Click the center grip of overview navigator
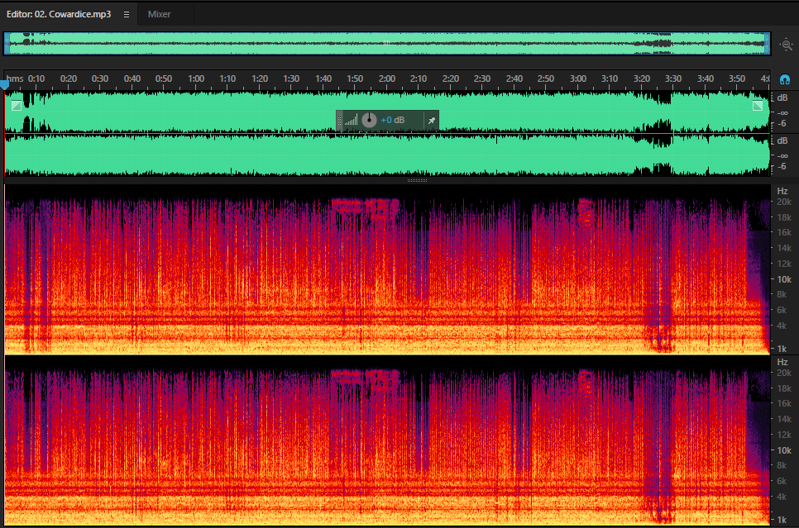Image resolution: width=799 pixels, height=528 pixels. 387,43
